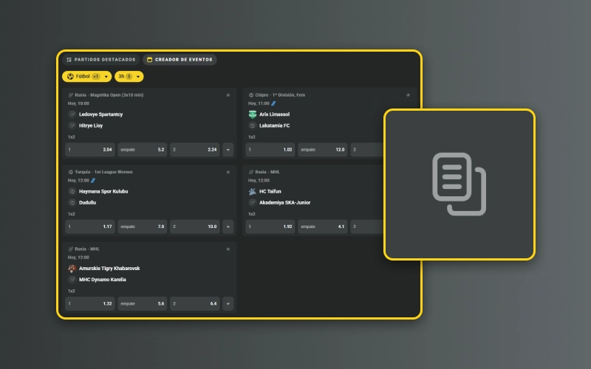The width and height of the screenshot is (591, 369).
Task: Select empate odds 12.0 for Aris Limassol
Action: (323, 150)
